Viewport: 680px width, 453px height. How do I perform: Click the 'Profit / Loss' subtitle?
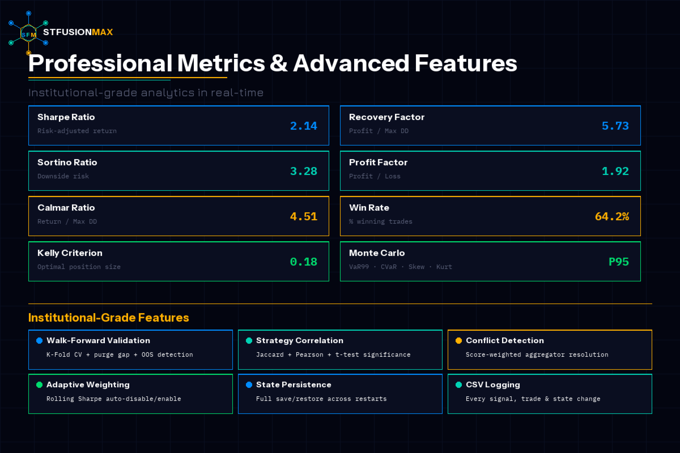coord(375,176)
